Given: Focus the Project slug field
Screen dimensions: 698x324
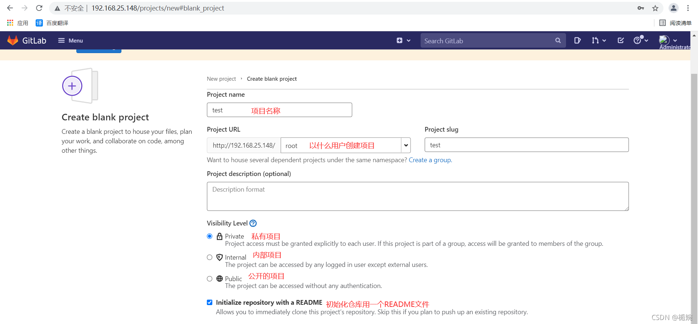Looking at the screenshot, I should (x=526, y=145).
